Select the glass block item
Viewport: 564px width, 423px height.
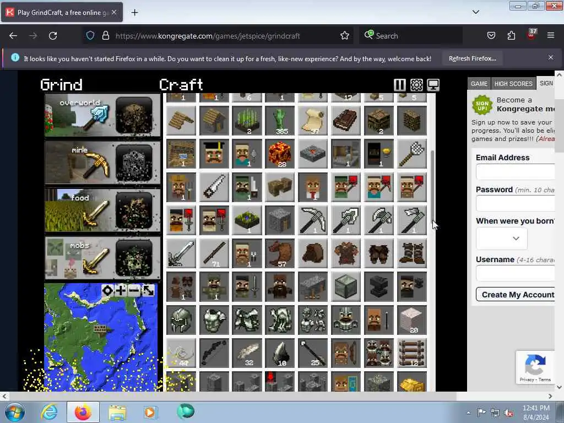click(x=346, y=286)
